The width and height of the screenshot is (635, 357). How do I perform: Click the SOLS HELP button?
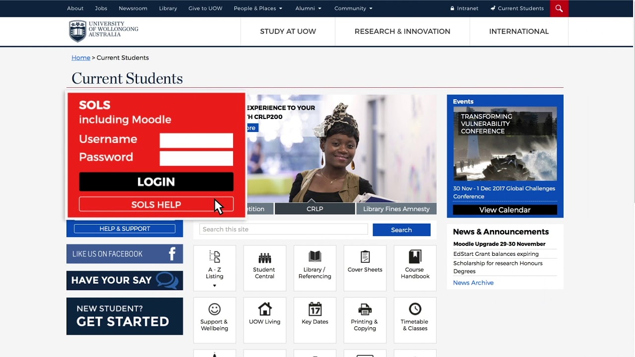tap(156, 204)
